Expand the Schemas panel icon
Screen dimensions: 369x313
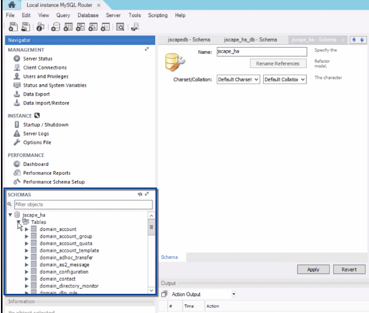(x=147, y=194)
